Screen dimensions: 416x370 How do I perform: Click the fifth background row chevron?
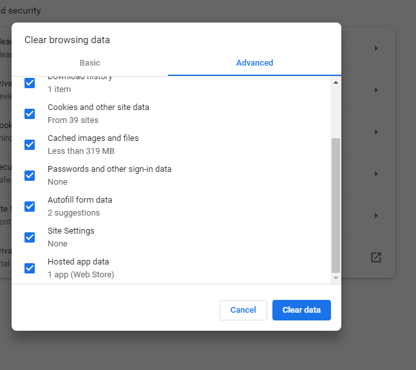click(376, 216)
